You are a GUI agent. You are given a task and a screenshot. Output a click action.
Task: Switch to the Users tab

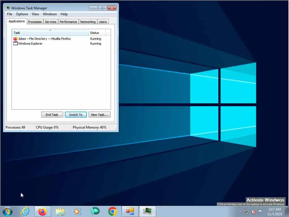pyautogui.click(x=103, y=22)
